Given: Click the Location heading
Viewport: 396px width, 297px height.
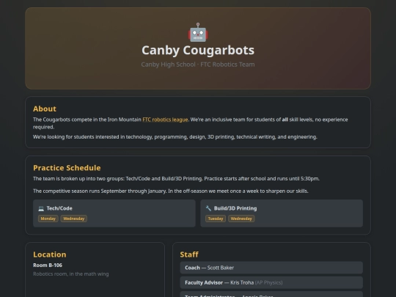Looking at the screenshot, I should [x=50, y=254].
